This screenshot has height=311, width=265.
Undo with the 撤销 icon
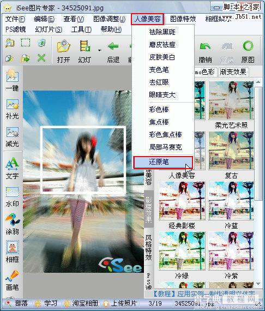(x=205, y=52)
